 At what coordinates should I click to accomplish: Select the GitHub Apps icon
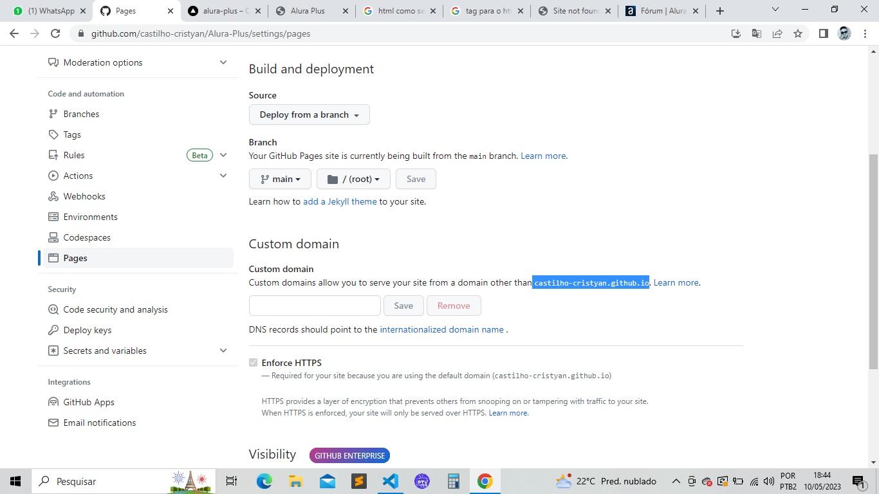pos(53,402)
